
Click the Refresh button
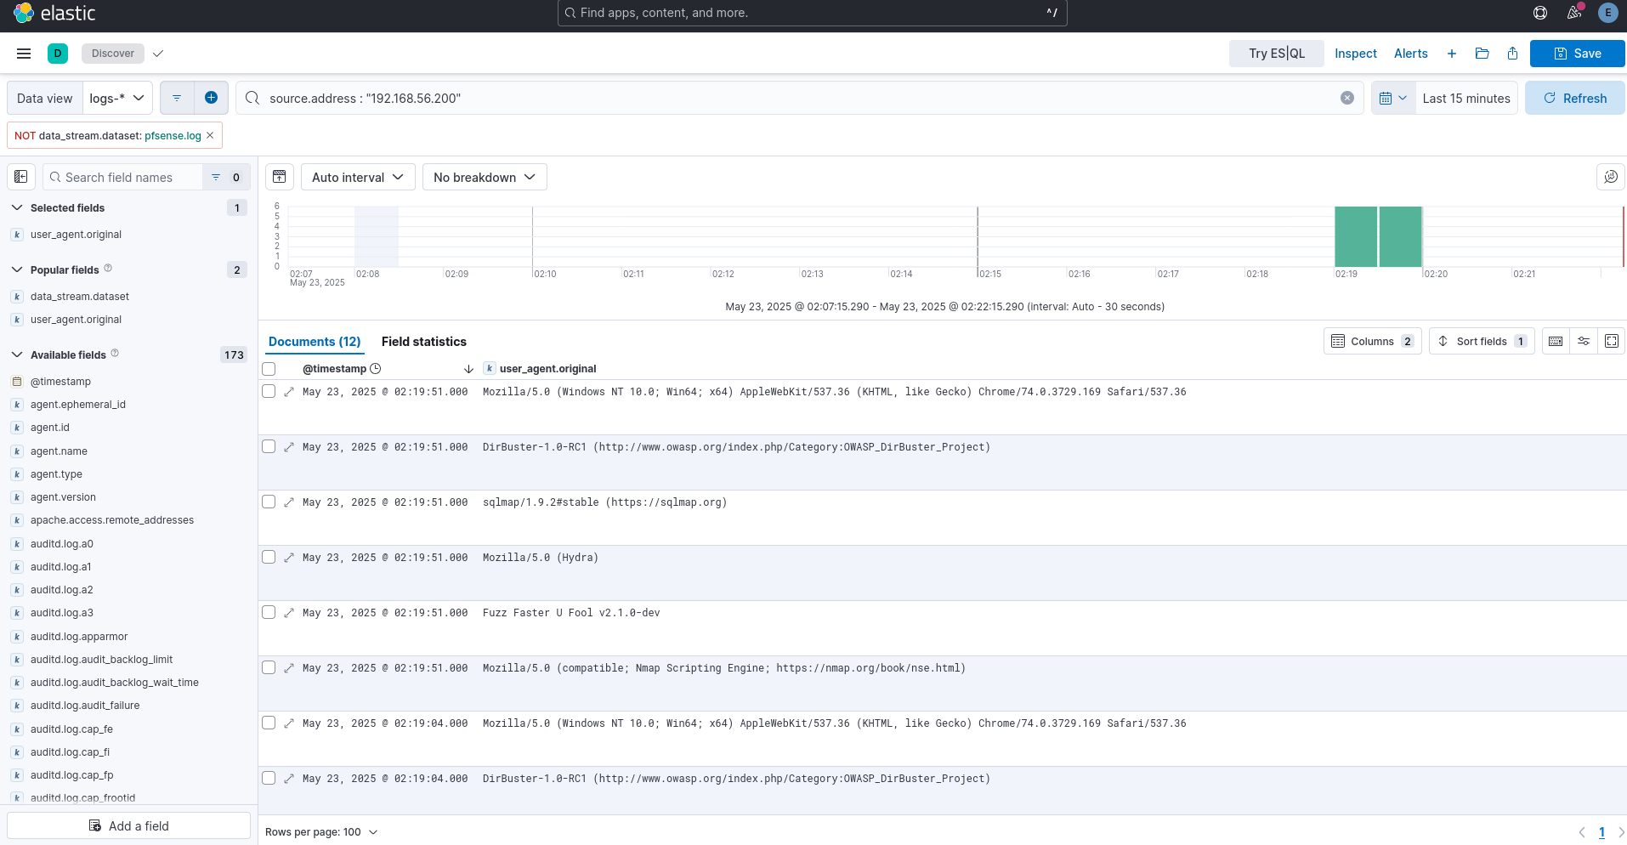point(1574,98)
